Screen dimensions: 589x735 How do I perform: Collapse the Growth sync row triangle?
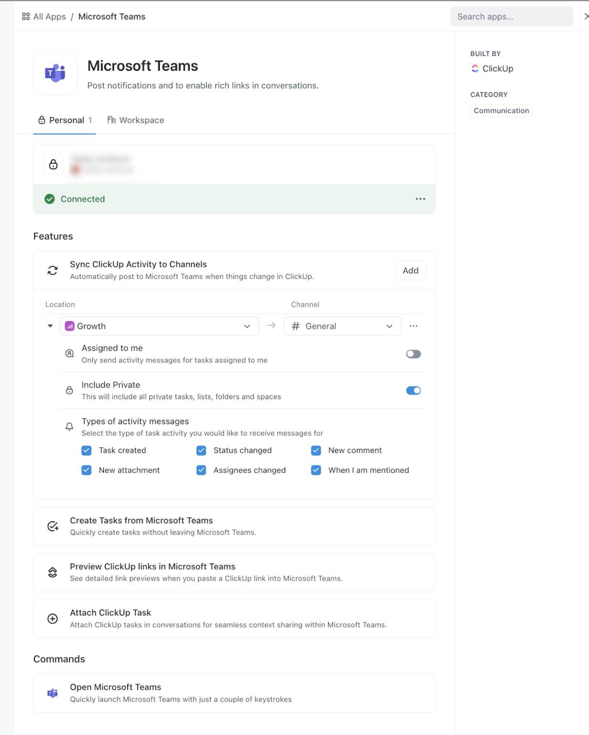(x=50, y=326)
